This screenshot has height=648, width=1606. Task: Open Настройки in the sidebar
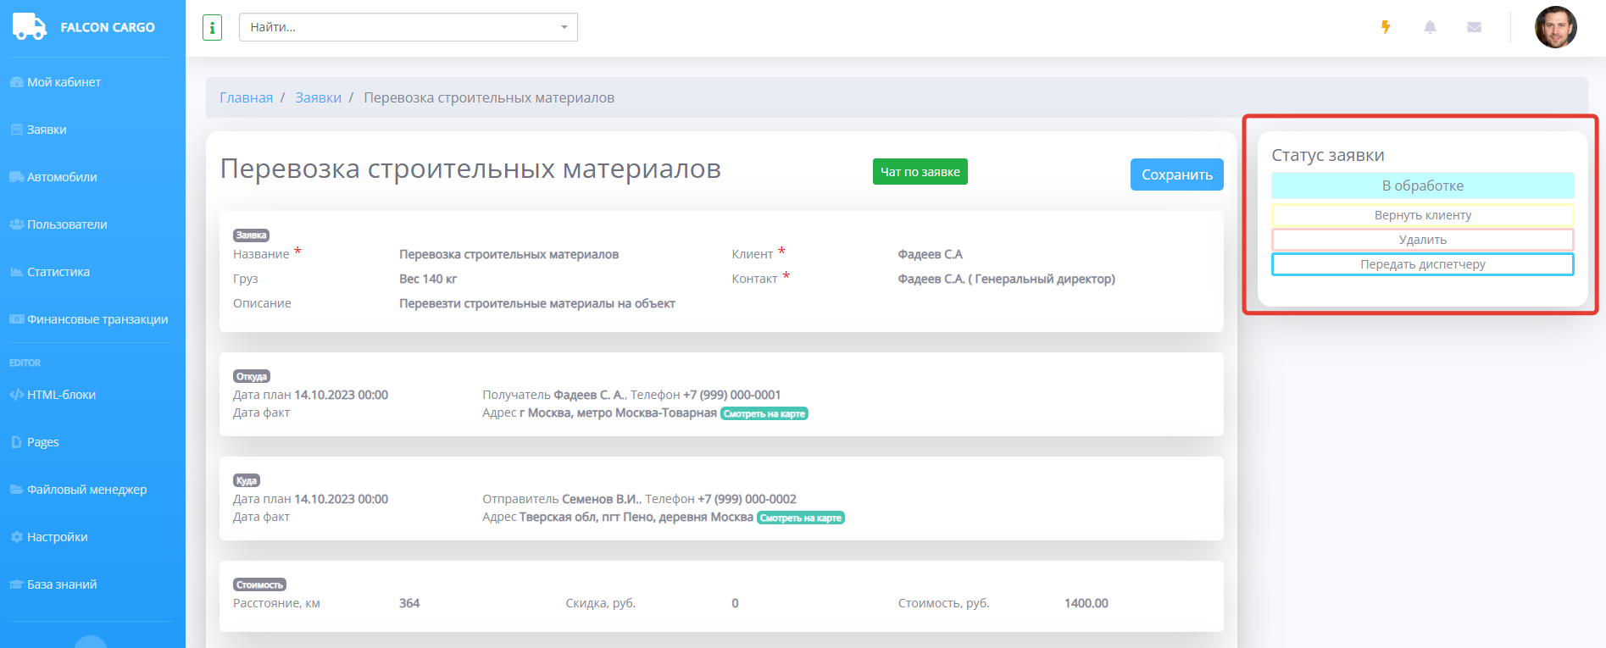click(x=57, y=537)
